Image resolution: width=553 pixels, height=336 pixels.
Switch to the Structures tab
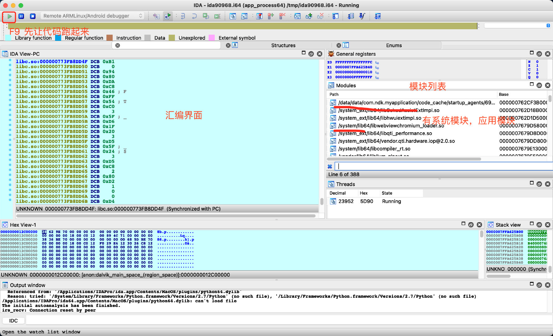coord(283,45)
